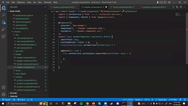Collapse the BOOK-STORE explorer section

pyautogui.click(x=15, y=11)
